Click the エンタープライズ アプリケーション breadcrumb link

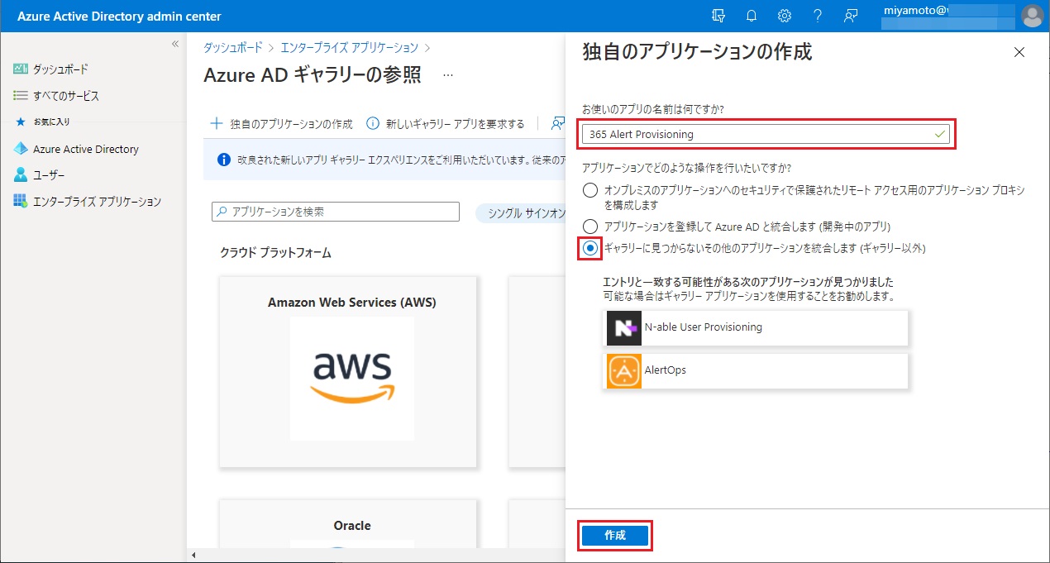pos(349,48)
